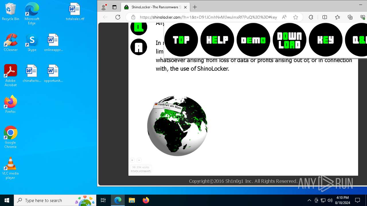Open the Q&A navigation circle
Viewport: 367px width, 206px height.
click(x=356, y=40)
